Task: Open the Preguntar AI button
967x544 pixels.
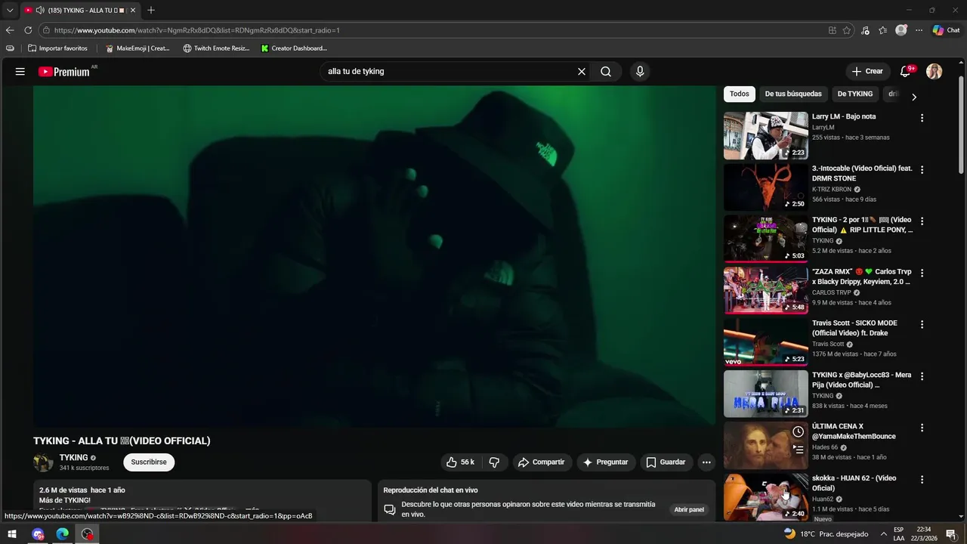Action: pos(606,462)
